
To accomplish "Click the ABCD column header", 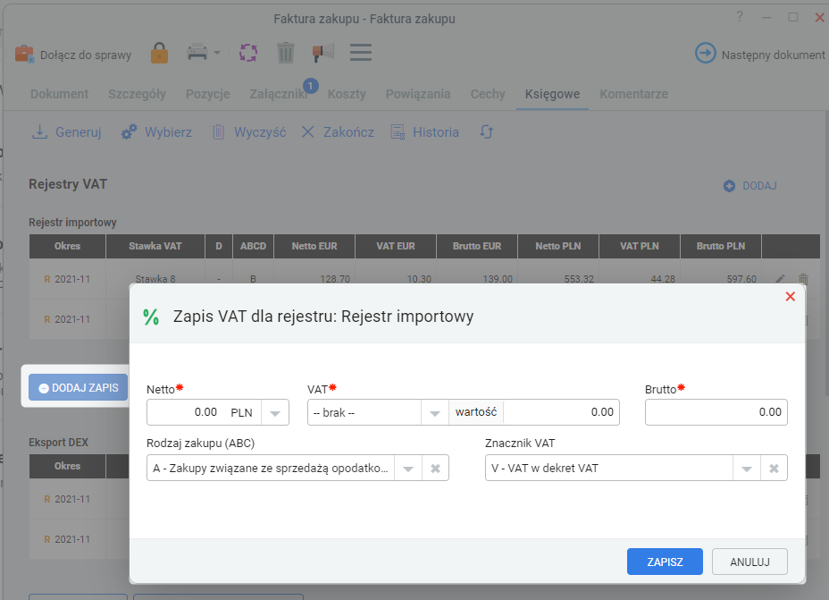I will (253, 246).
